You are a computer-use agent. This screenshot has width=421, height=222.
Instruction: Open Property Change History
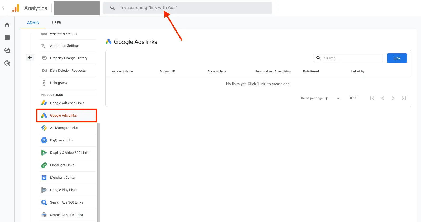tap(68, 58)
